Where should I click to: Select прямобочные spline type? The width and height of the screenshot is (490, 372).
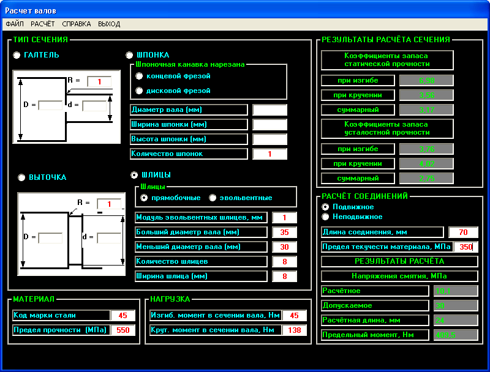tap(145, 198)
